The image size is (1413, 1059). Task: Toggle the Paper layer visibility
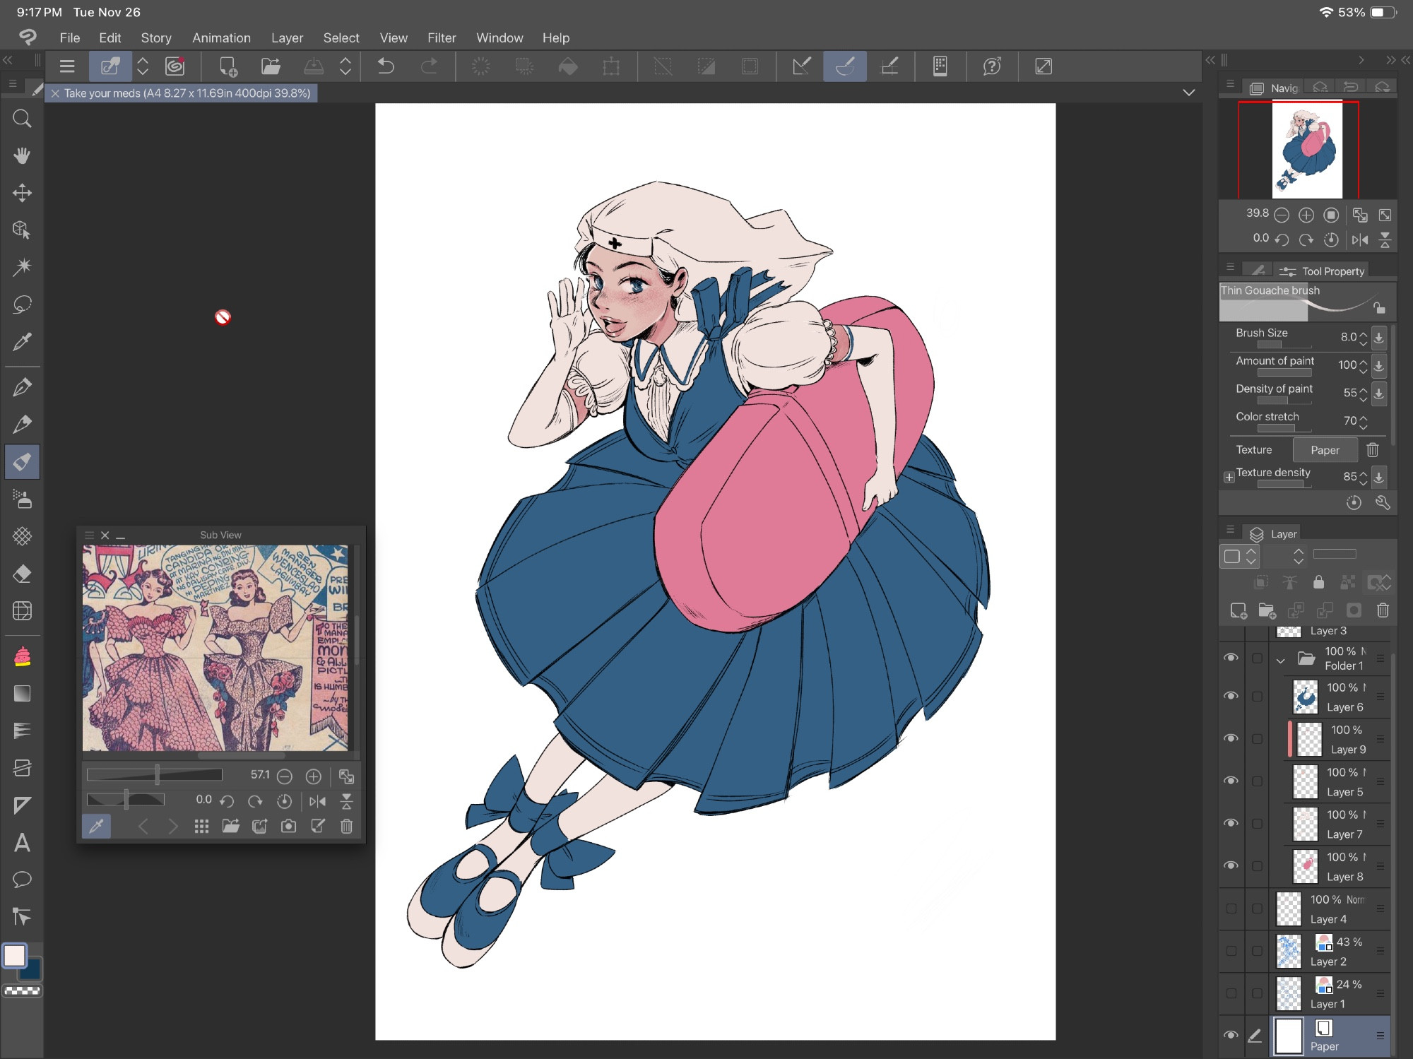pos(1231,1035)
